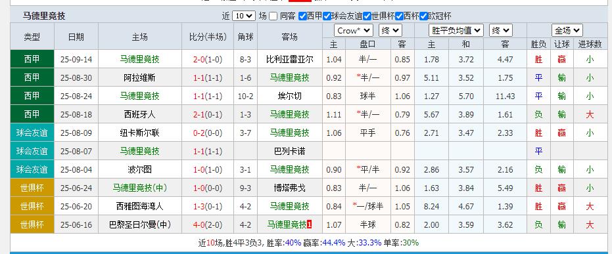Click handicap 半球 in 巴黎圣日尔曼 row

tap(367, 224)
